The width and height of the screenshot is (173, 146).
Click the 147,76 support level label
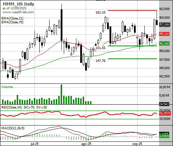point(100,60)
